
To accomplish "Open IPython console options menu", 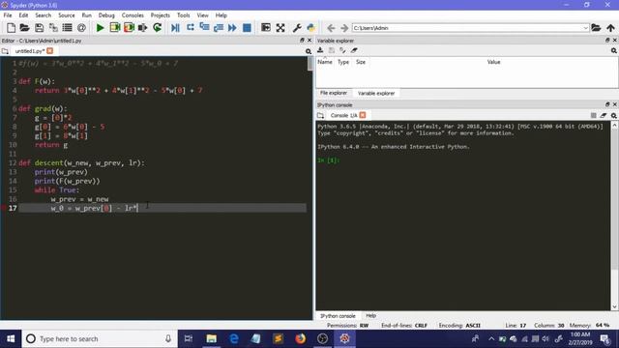I will point(614,115).
